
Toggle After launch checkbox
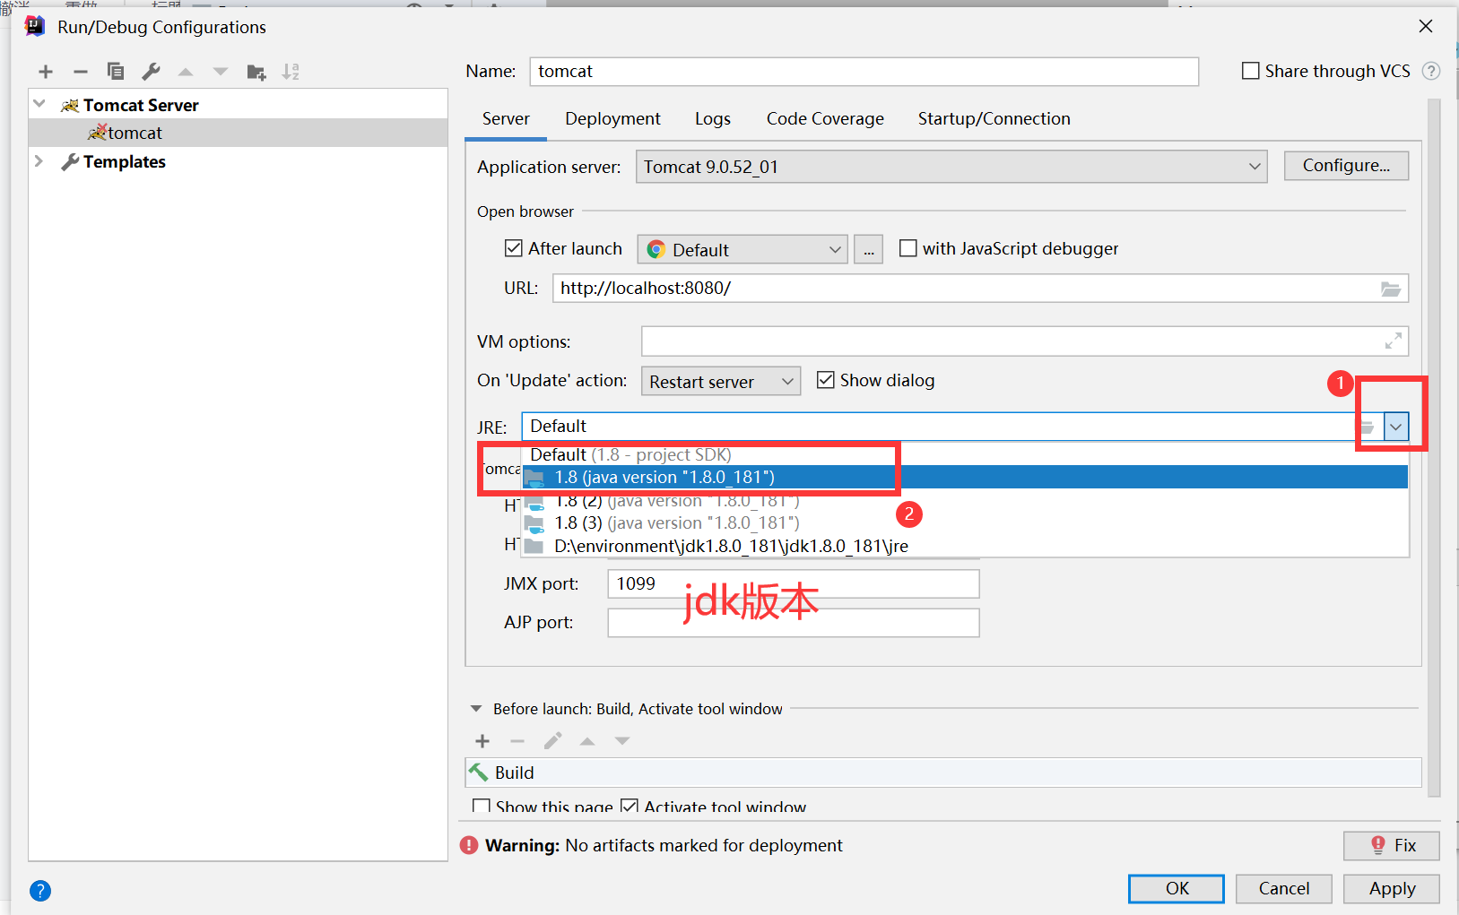click(514, 248)
